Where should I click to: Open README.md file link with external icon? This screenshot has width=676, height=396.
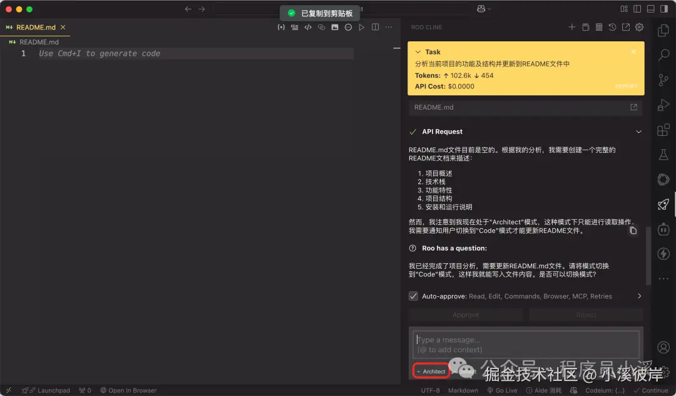(x=633, y=107)
